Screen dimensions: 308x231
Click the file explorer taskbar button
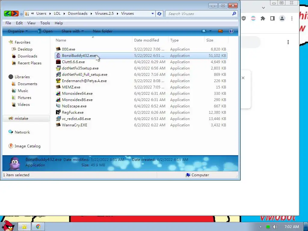24,227
